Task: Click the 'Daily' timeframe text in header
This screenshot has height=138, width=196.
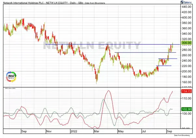Action: tap(73, 3)
